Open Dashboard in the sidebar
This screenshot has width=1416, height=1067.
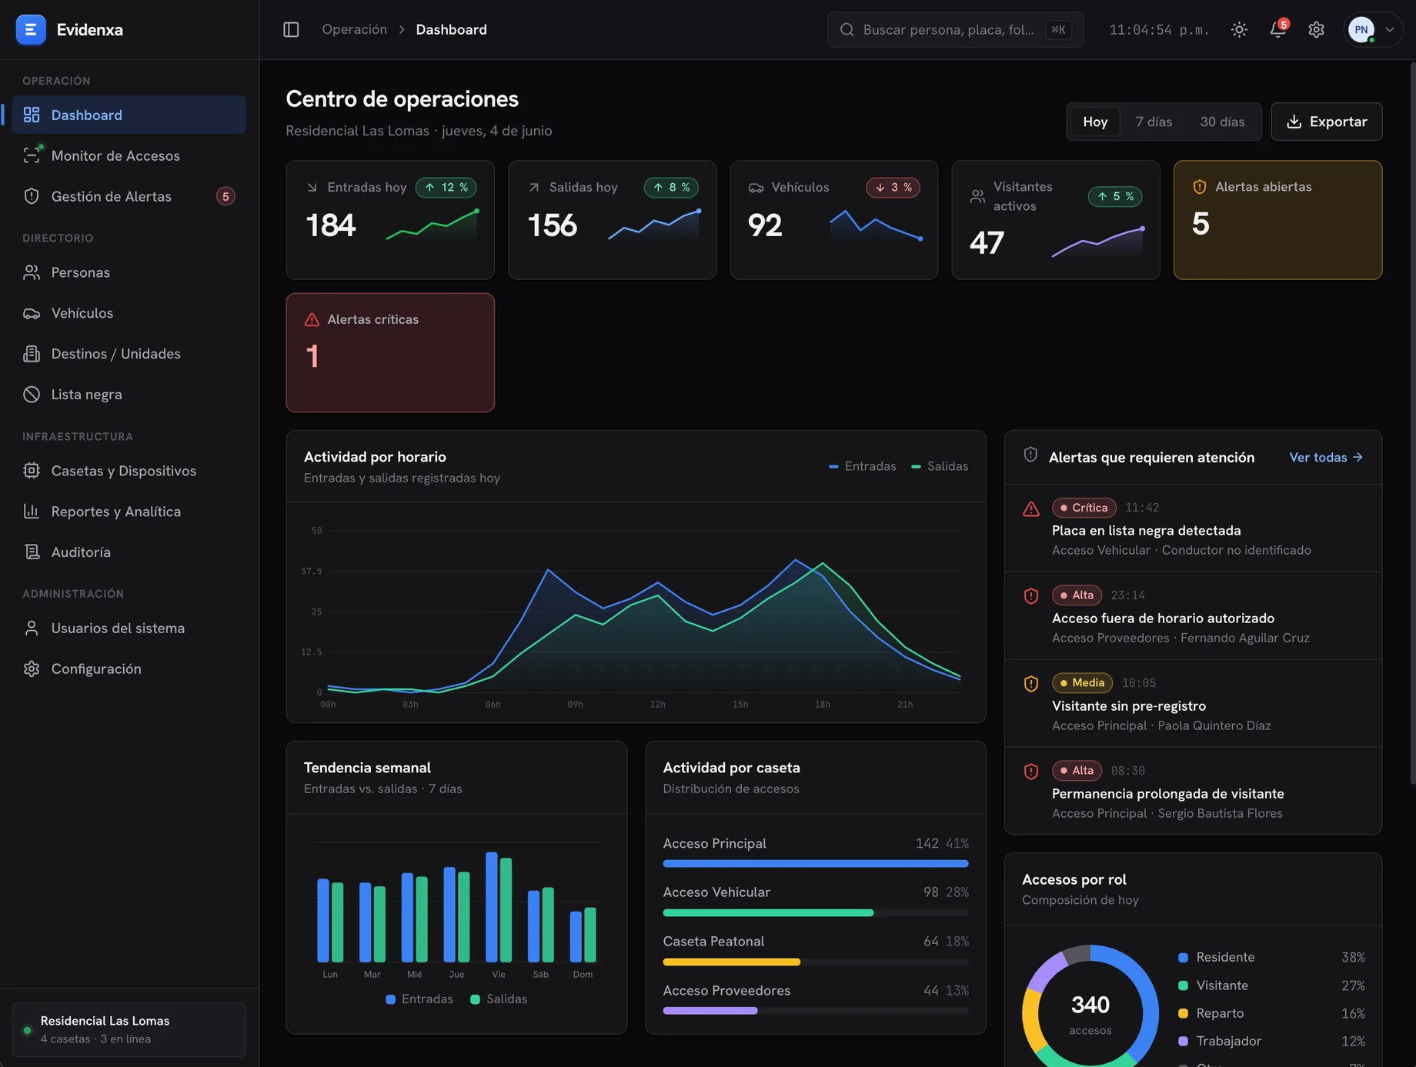click(129, 115)
